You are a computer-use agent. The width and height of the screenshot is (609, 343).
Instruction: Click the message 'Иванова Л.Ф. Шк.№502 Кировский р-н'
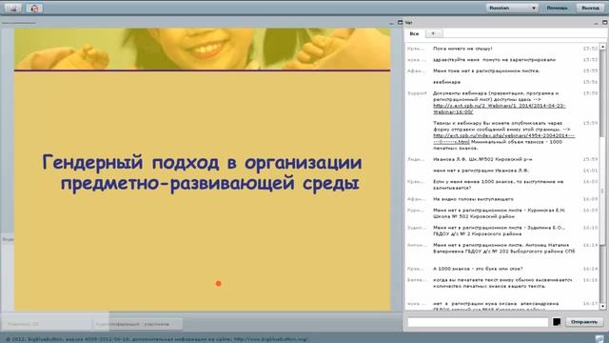[482, 159]
